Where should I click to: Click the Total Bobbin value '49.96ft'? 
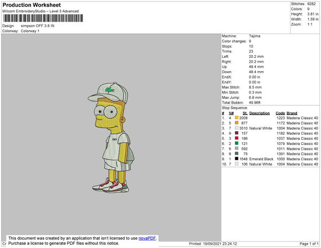tap(255, 103)
